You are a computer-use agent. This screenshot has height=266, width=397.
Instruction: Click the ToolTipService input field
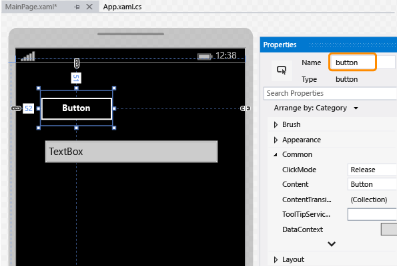click(x=372, y=214)
